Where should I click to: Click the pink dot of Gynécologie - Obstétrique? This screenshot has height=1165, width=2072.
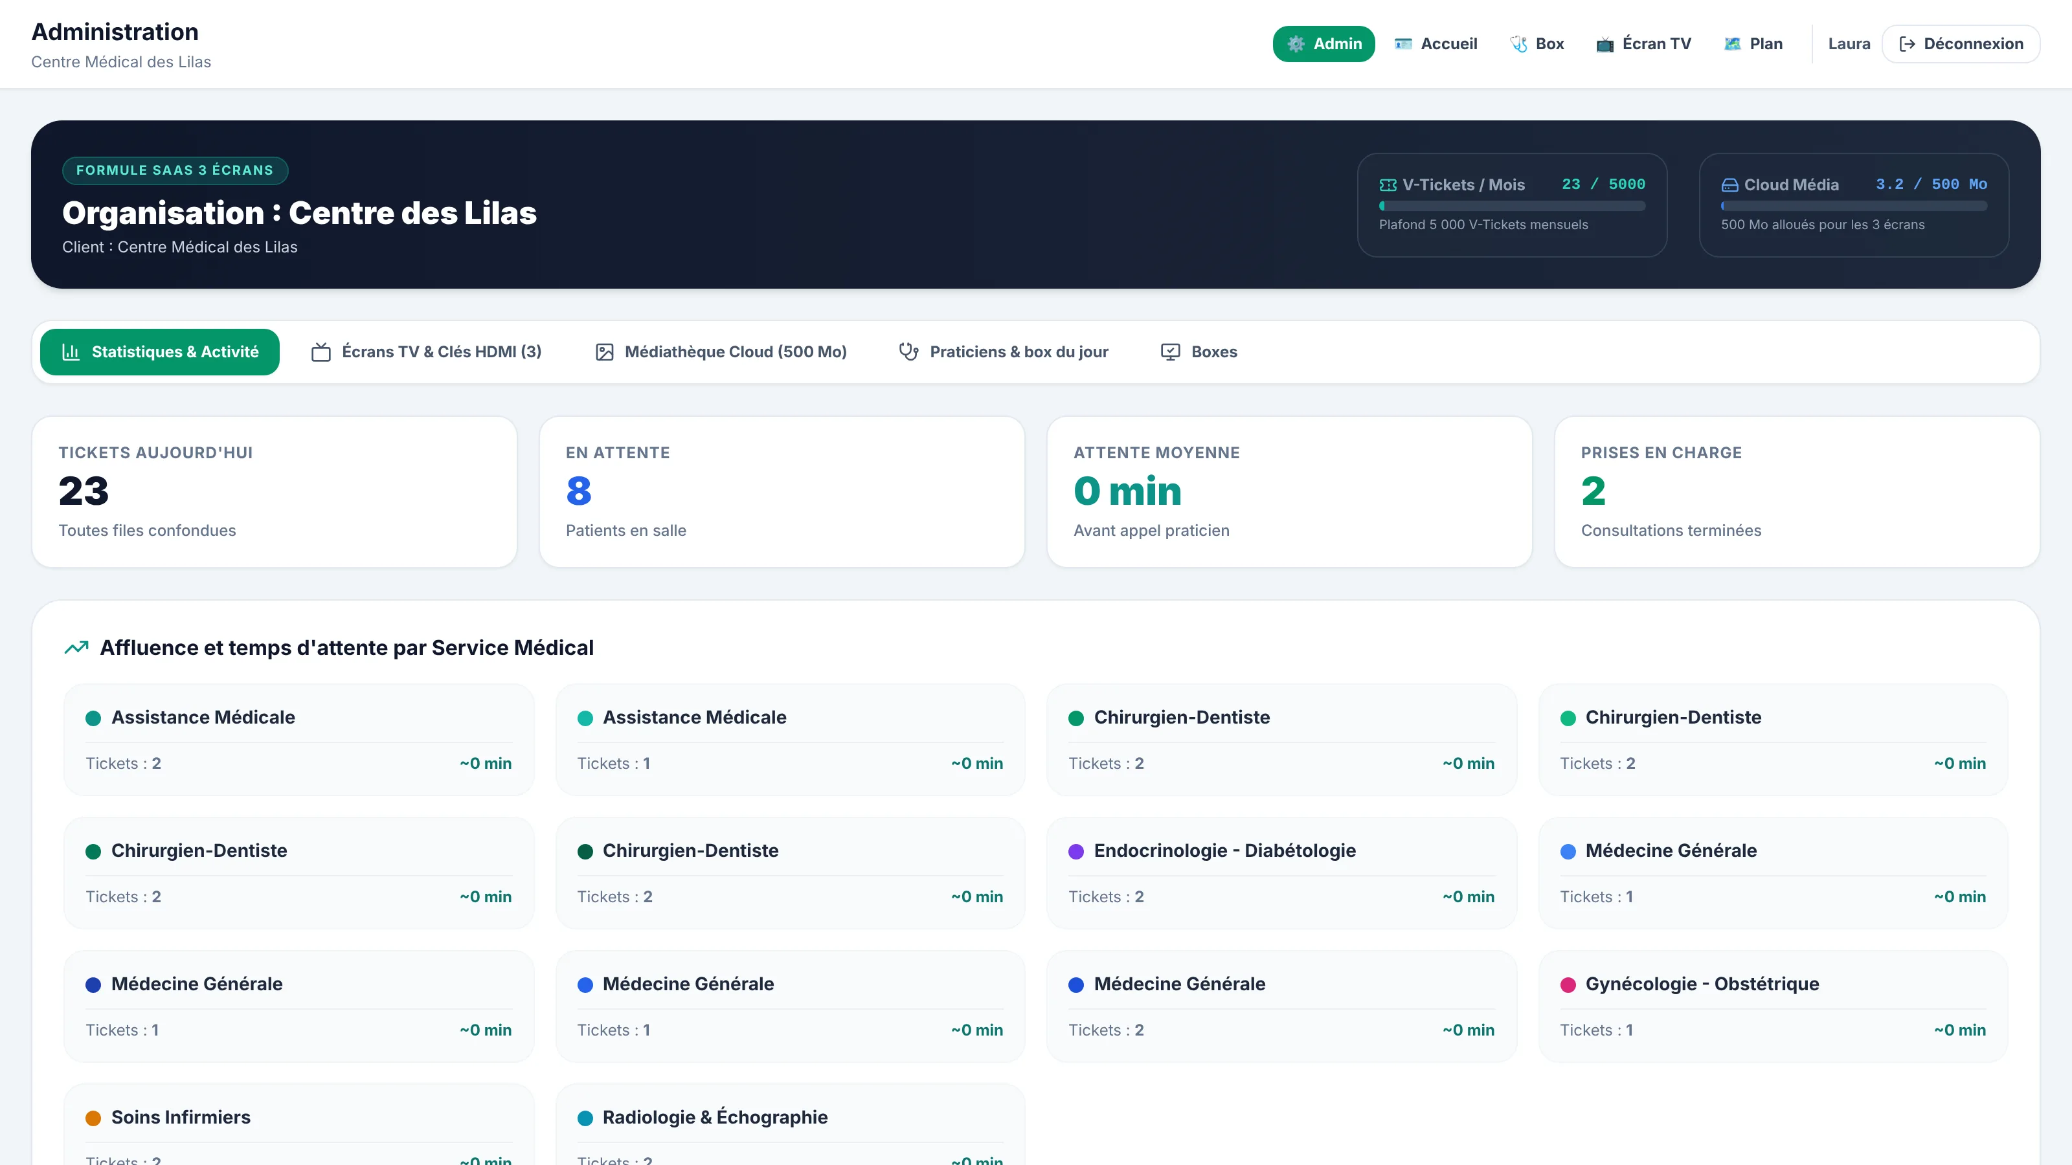[1568, 985]
